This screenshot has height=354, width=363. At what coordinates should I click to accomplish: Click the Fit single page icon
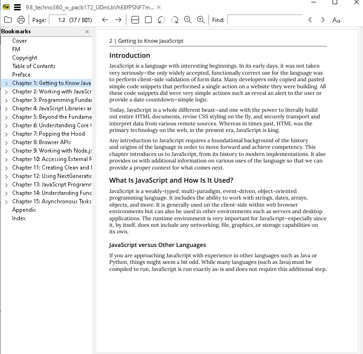[148, 20]
